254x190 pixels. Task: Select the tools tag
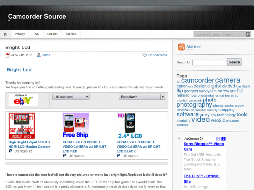pyautogui.click(x=242, y=114)
